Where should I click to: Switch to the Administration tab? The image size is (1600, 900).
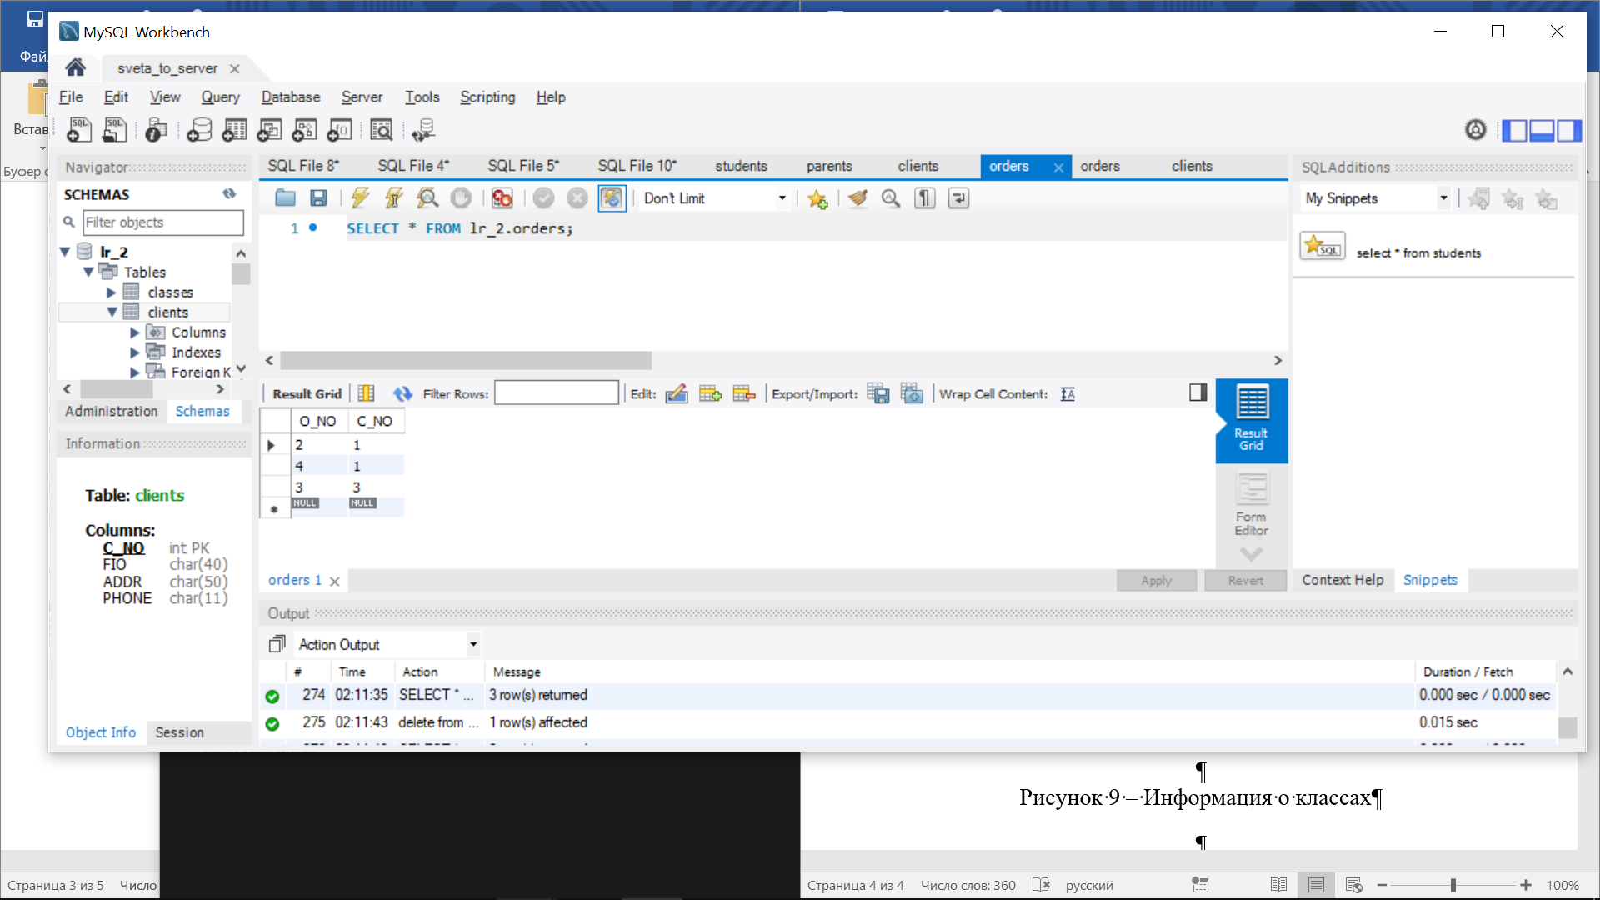tap(112, 411)
